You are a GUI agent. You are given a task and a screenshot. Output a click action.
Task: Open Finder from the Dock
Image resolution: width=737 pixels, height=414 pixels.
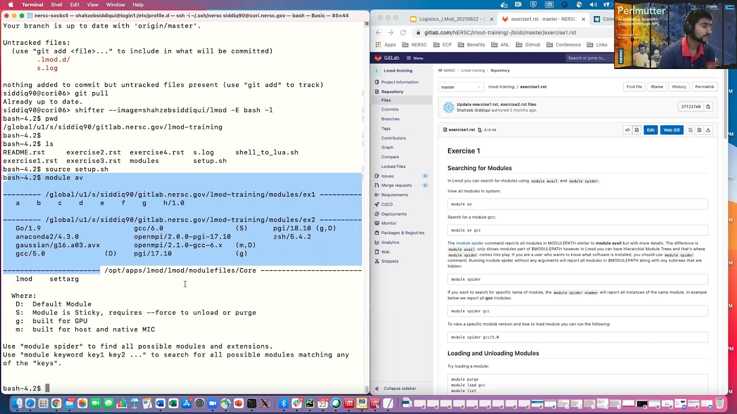point(18,404)
